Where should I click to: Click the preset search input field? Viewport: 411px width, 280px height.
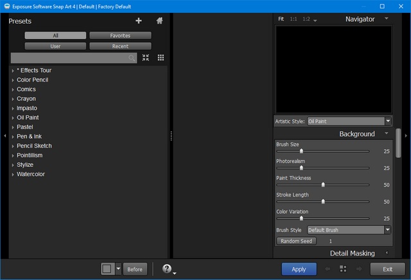pyautogui.click(x=69, y=58)
